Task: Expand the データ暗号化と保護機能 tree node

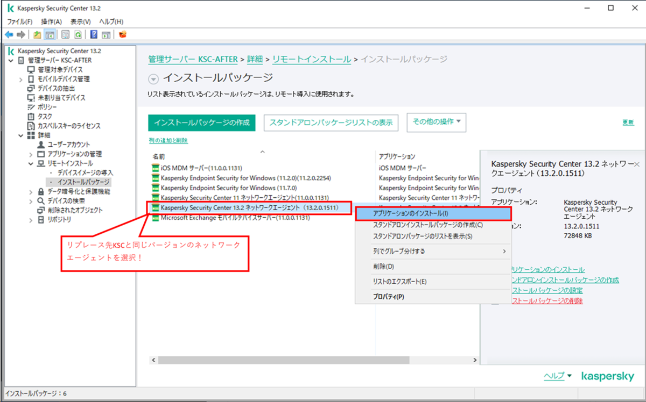Action: (31, 191)
